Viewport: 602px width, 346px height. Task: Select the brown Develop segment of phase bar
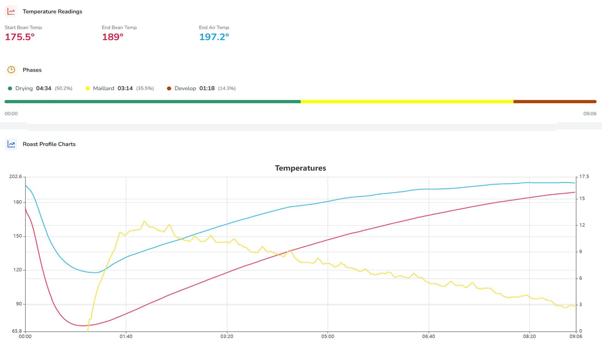(555, 102)
